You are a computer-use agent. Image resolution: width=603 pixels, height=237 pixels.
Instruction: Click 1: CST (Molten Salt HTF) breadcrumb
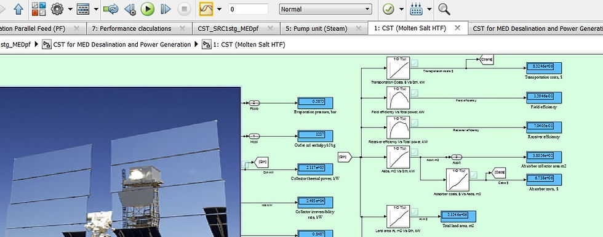pos(249,44)
